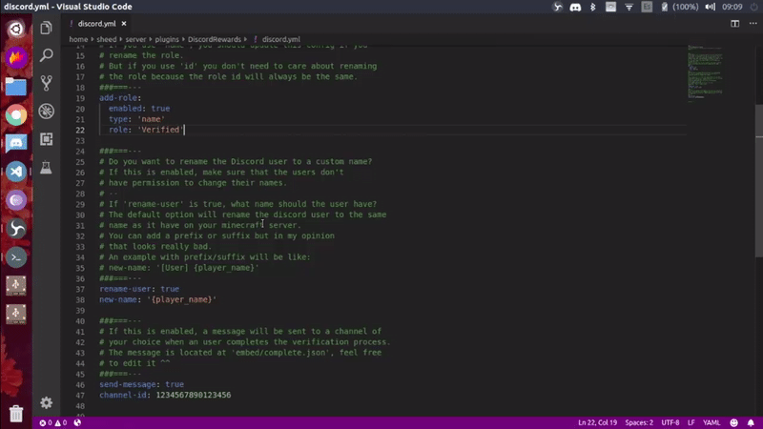Launch Firefox from the dock
The width and height of the screenshot is (763, 429).
coord(16,58)
